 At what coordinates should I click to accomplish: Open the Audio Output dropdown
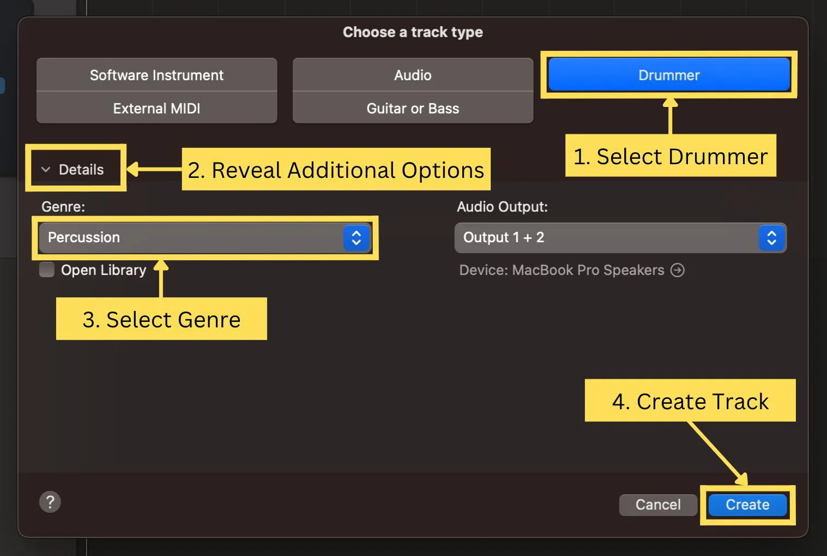(620, 238)
